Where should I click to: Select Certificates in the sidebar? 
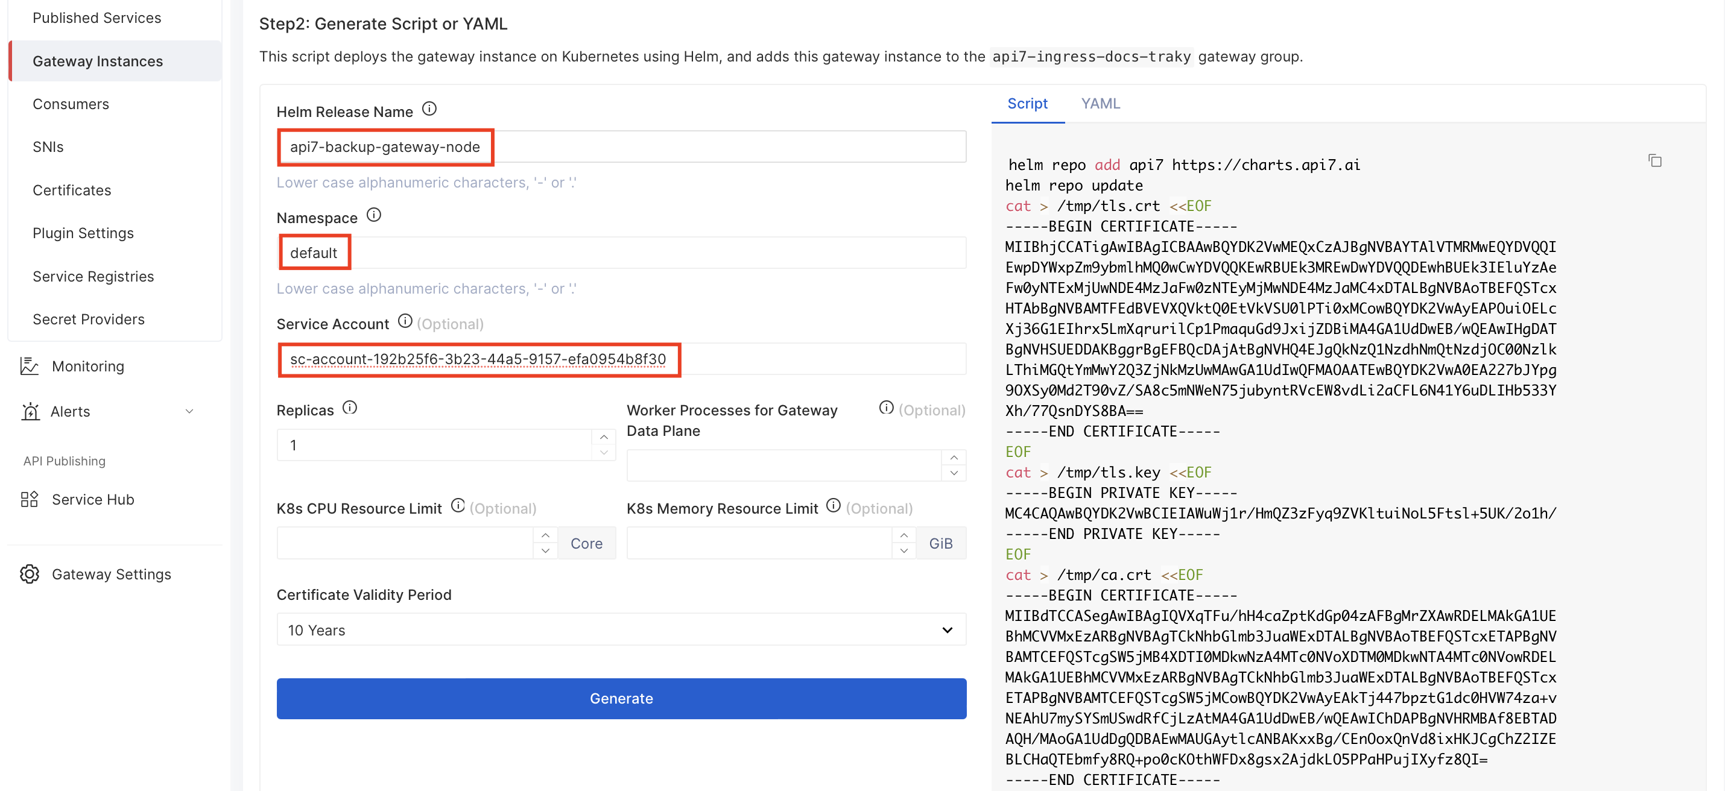(72, 189)
